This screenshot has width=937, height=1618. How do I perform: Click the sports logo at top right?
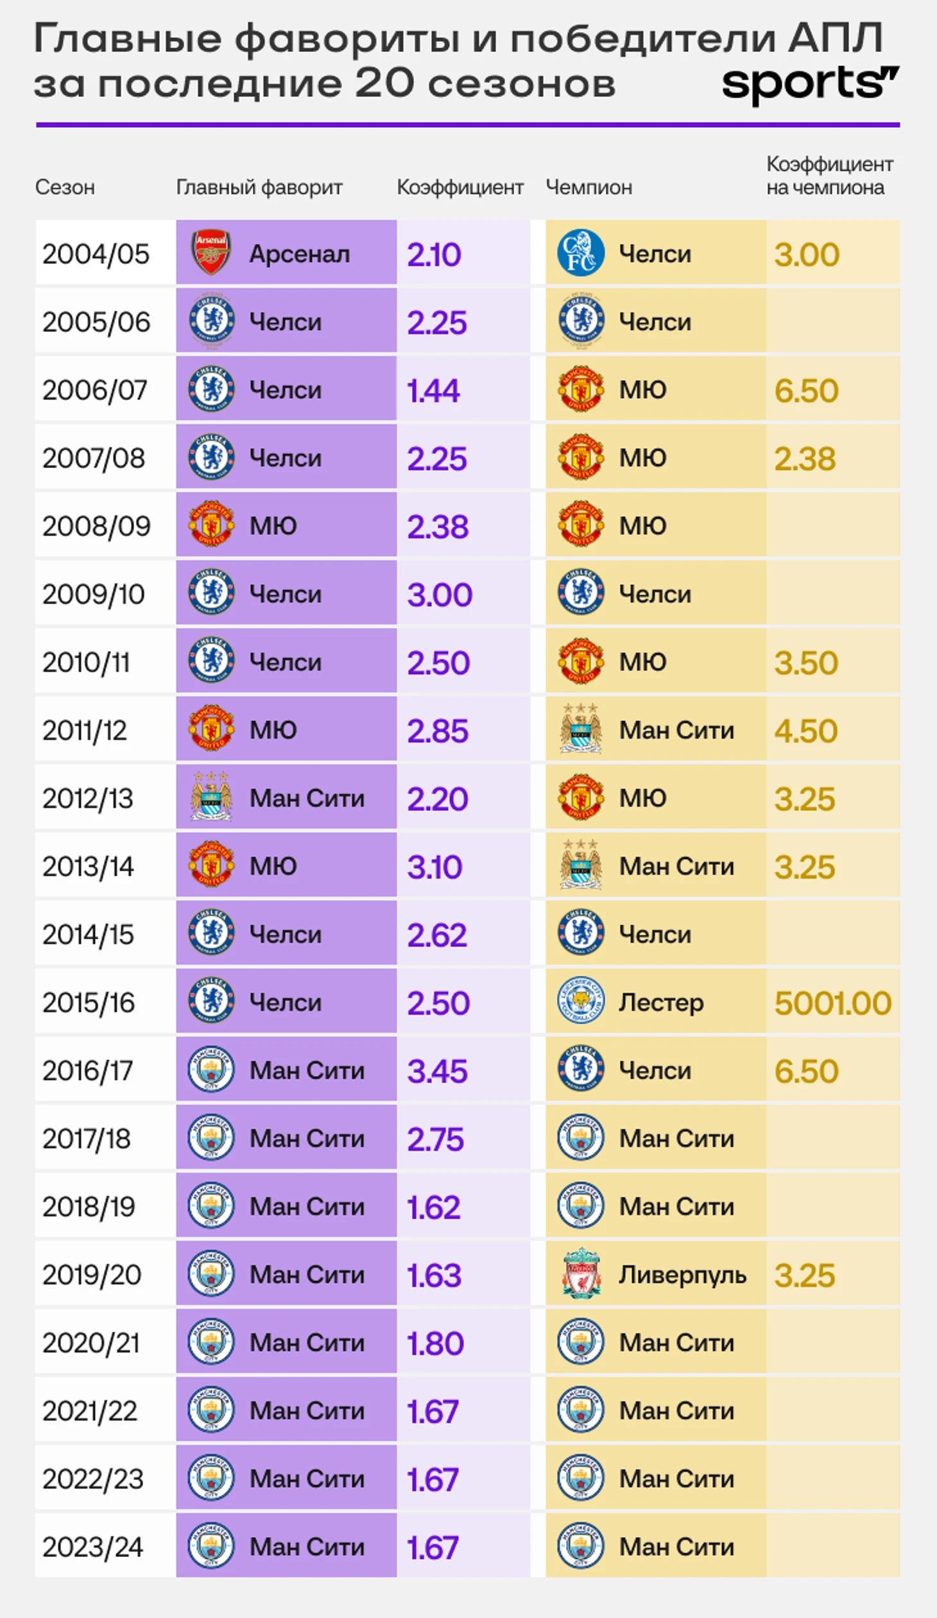pos(809,84)
